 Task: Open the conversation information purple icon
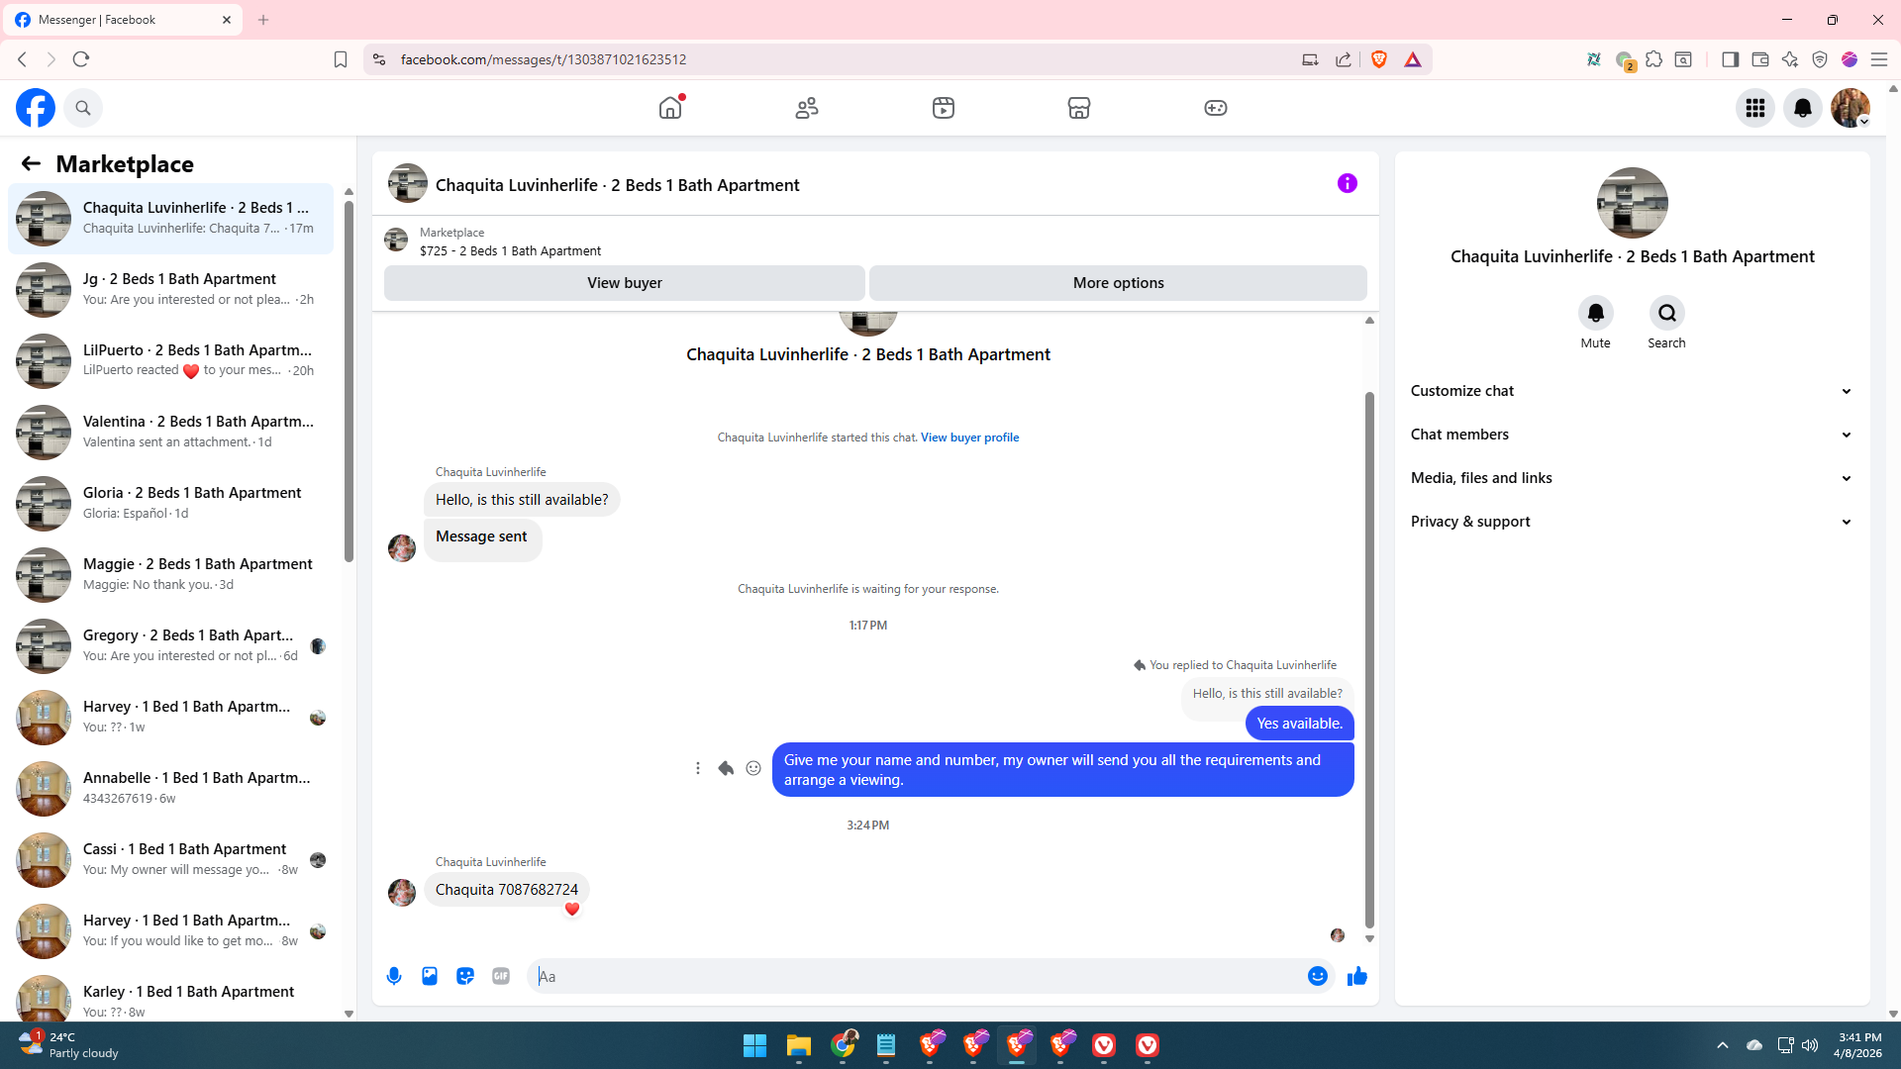1347,183
